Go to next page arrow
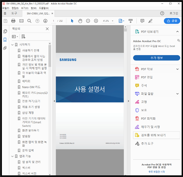 coord(45,21)
